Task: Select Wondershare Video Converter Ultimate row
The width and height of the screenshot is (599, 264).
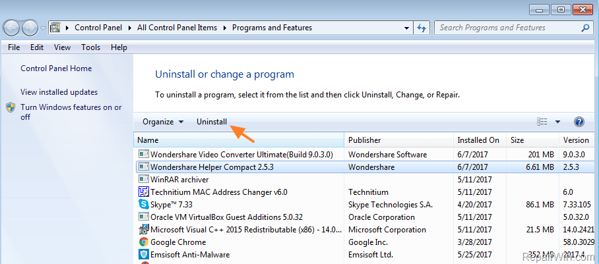Action: coord(367,155)
